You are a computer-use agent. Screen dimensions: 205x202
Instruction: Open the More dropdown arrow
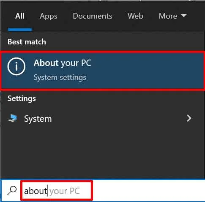184,15
